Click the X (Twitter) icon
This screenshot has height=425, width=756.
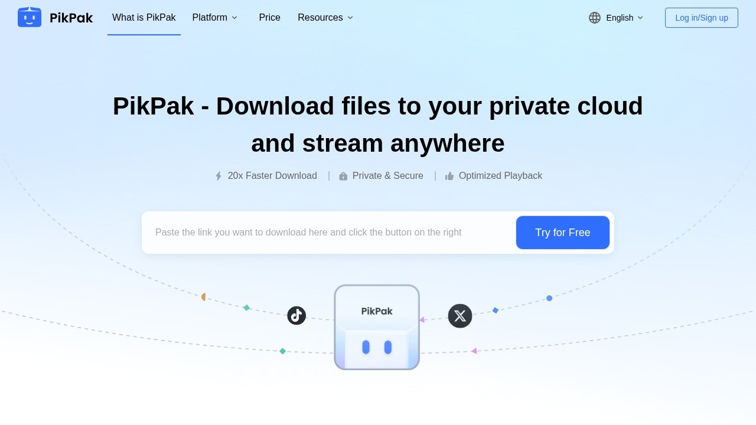click(460, 316)
